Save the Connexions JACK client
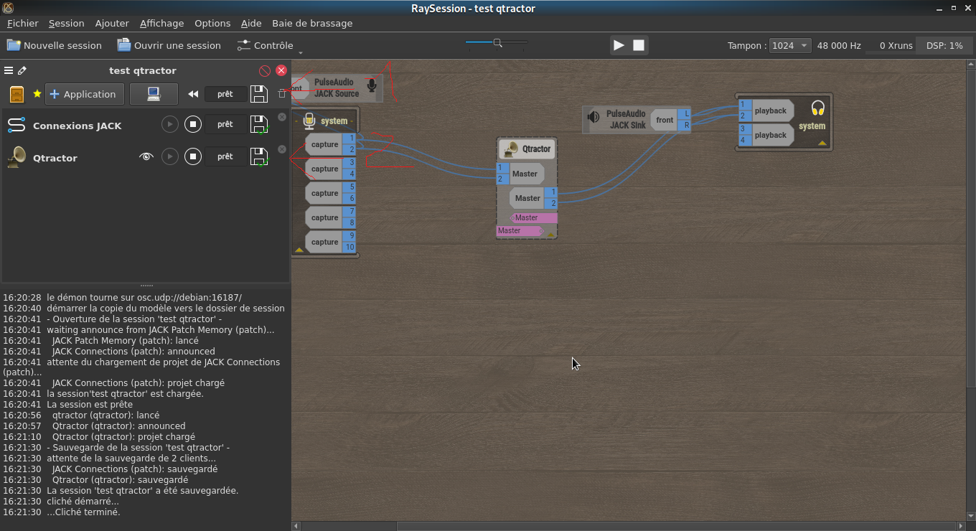The width and height of the screenshot is (976, 531). (x=259, y=124)
